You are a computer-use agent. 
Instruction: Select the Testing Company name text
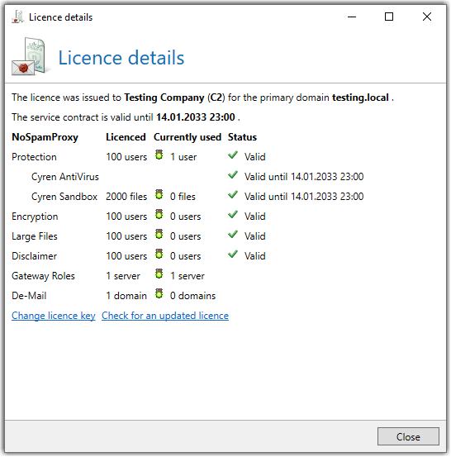pos(164,98)
